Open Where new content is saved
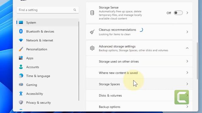This screenshot has width=202, height=113. (x=139, y=73)
